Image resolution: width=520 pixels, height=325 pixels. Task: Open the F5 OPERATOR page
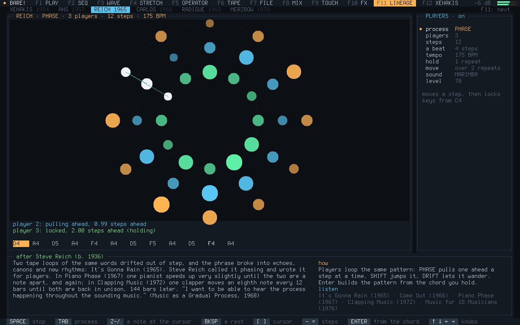pyautogui.click(x=190, y=3)
